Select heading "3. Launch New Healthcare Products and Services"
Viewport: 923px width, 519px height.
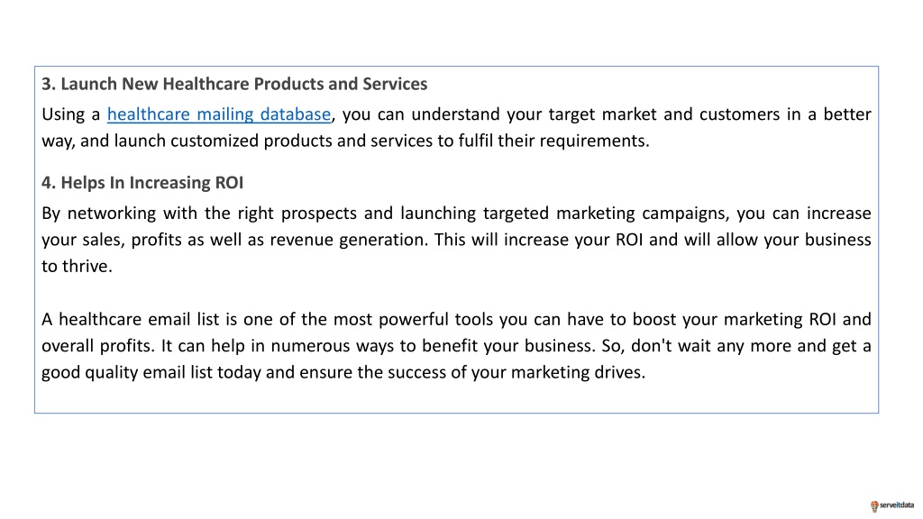point(234,84)
